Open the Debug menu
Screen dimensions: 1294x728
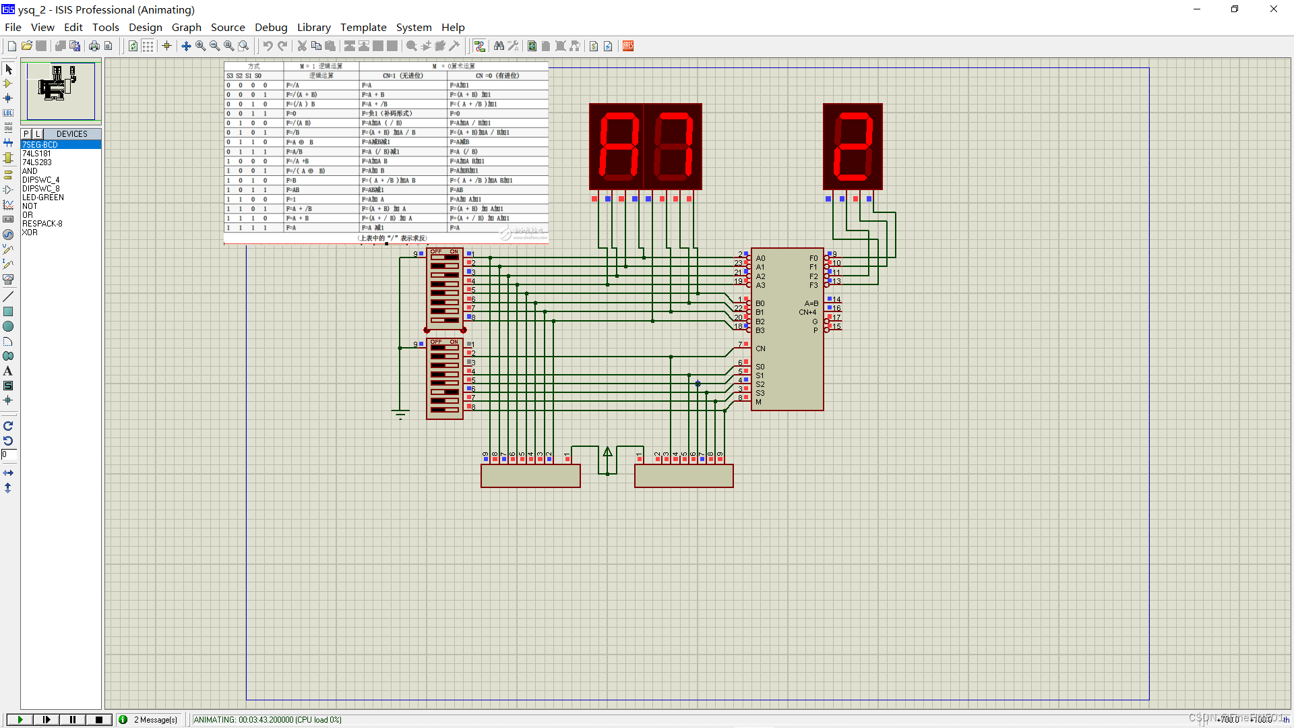click(x=271, y=27)
